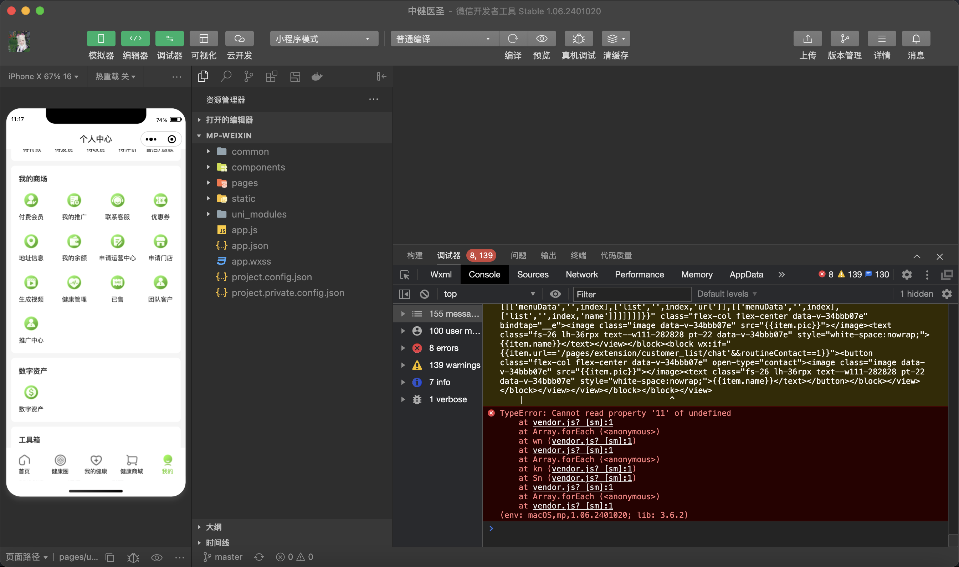Show more devtools tabs chevron
The image size is (959, 567).
coord(781,274)
